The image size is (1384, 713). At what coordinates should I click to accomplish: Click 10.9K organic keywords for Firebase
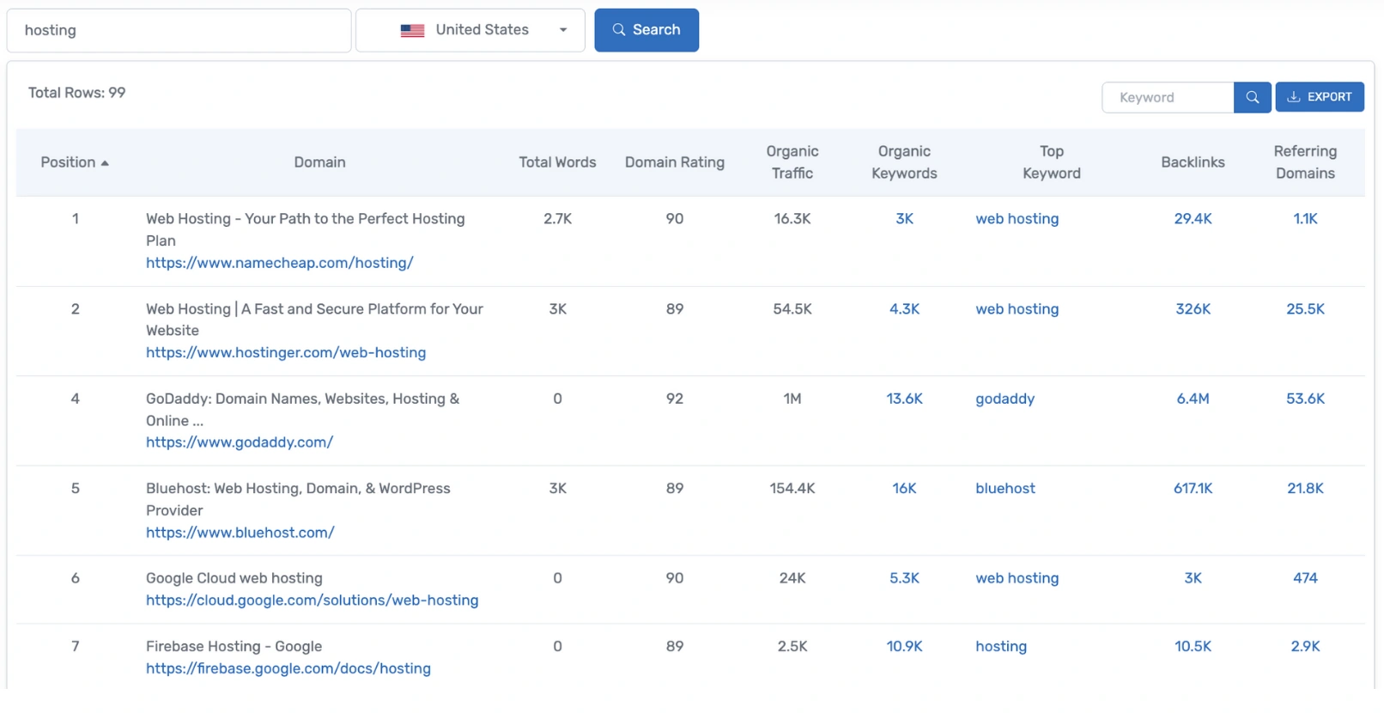904,647
